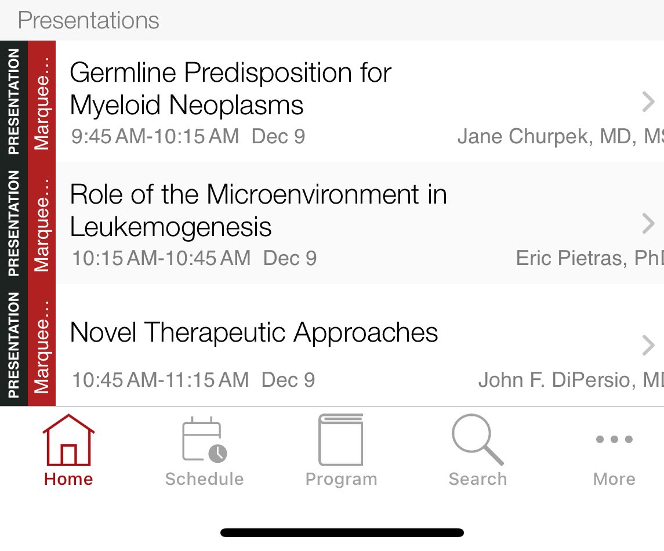Open the More three-dots icon
The image size is (664, 551).
tap(614, 439)
